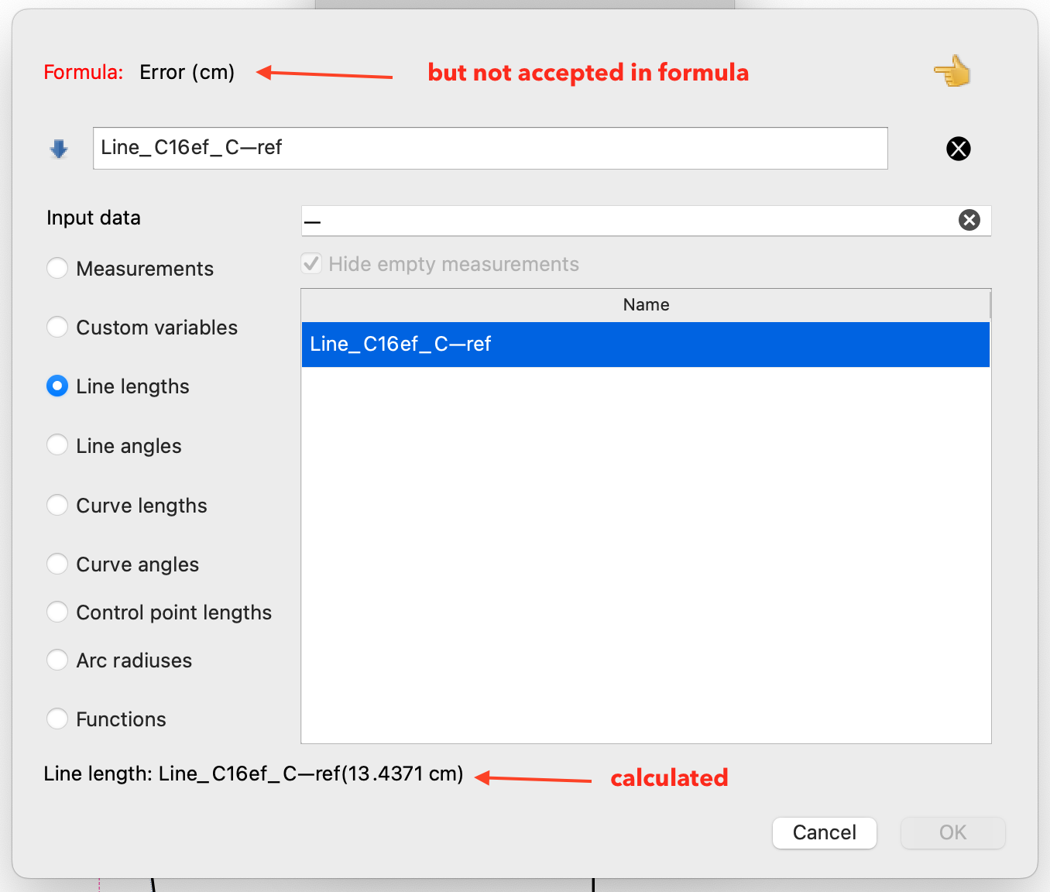Select the Measurements radio button
The image size is (1050, 892).
tap(57, 269)
